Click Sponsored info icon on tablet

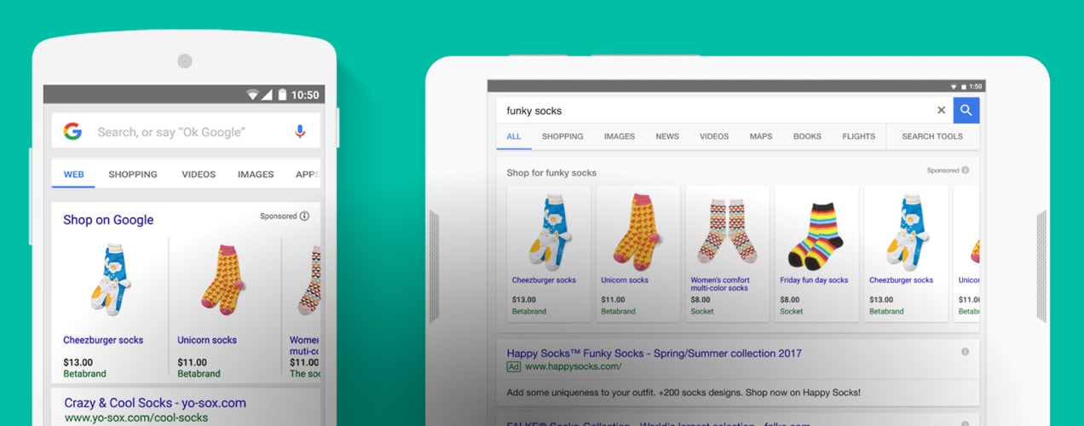click(x=966, y=170)
